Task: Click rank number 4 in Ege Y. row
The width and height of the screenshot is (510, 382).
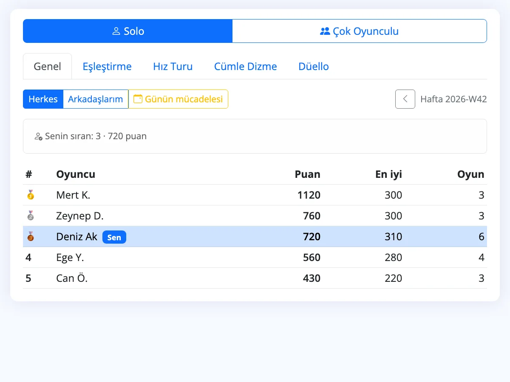Action: [28, 257]
